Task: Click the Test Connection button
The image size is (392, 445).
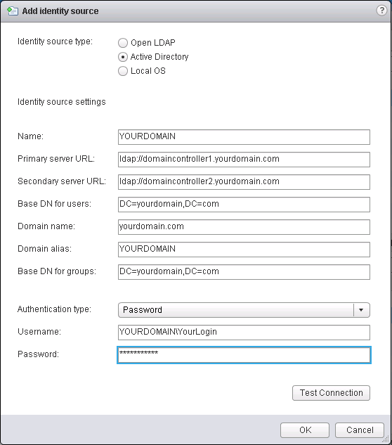Action: click(x=331, y=393)
